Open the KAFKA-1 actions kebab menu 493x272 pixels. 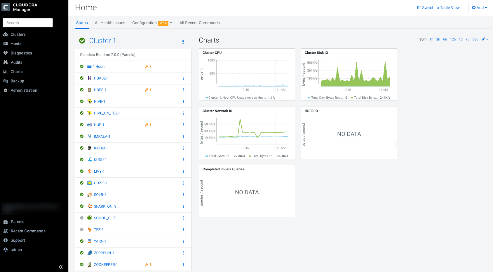tap(183, 148)
